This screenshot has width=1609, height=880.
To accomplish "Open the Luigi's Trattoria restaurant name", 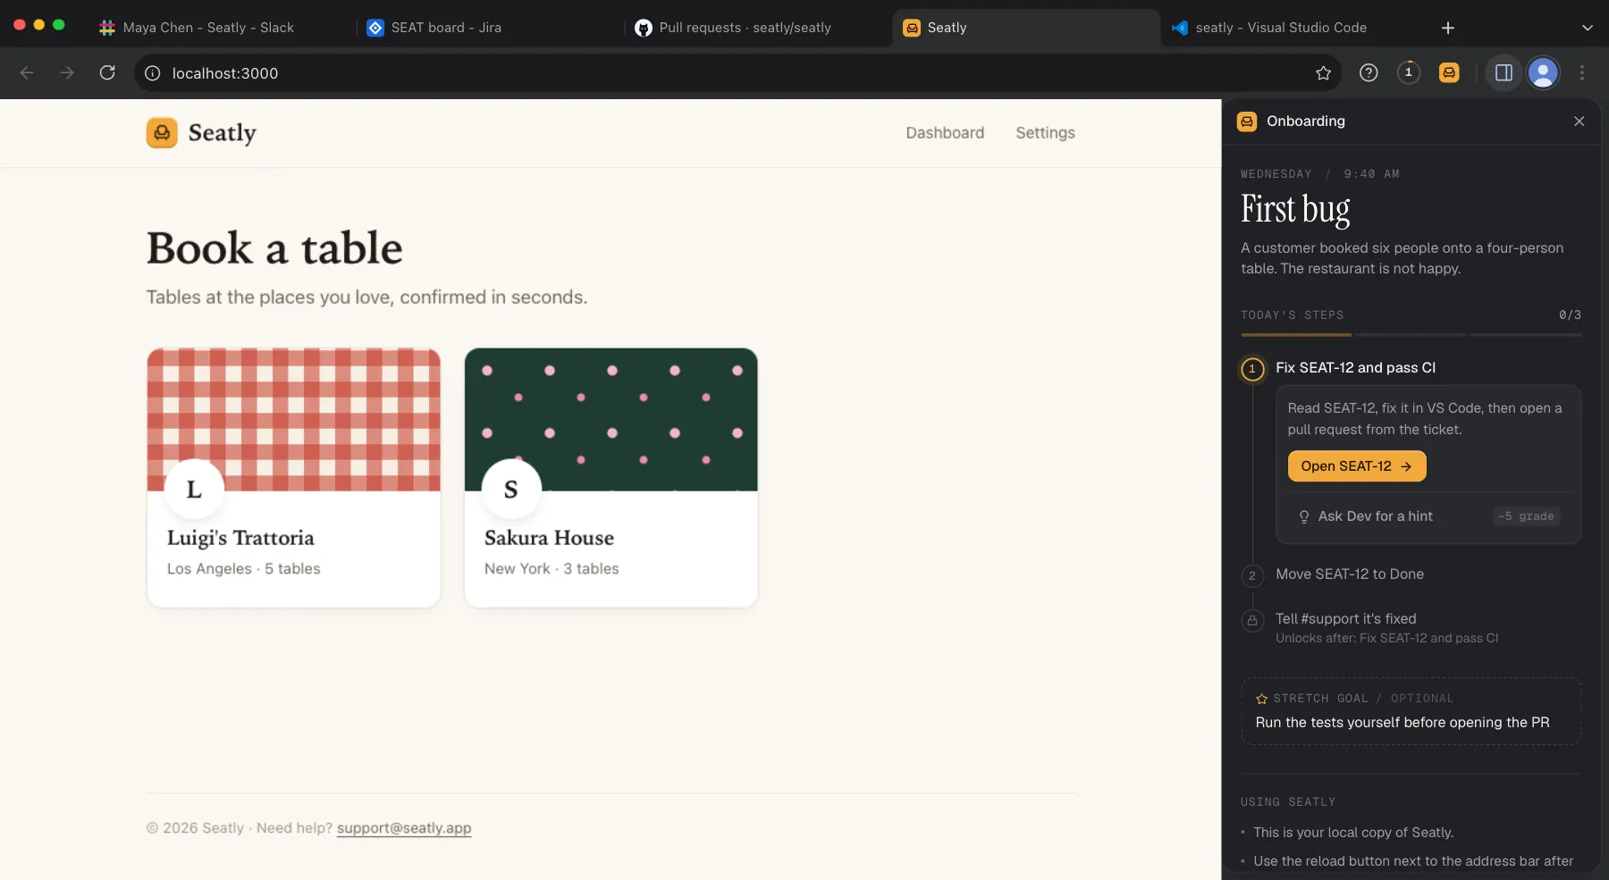I will [x=240, y=538].
